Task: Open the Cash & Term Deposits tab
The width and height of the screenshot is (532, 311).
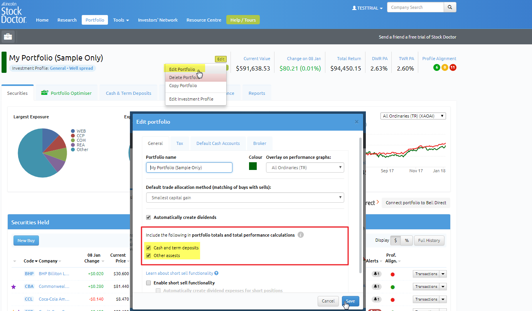Action: tap(128, 93)
